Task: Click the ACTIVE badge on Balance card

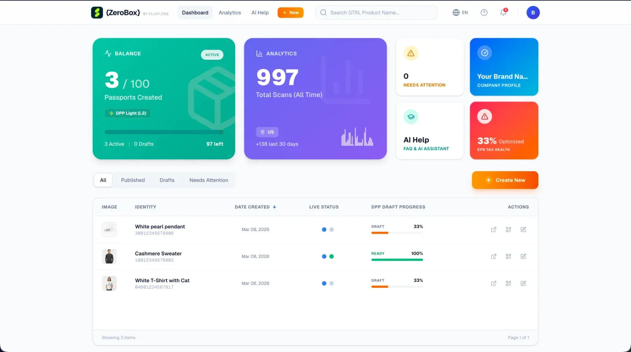Action: 212,55
